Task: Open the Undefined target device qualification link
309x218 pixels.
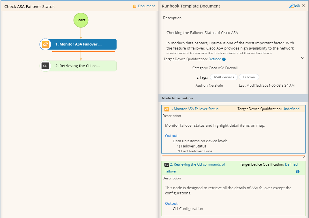Action: [291, 109]
